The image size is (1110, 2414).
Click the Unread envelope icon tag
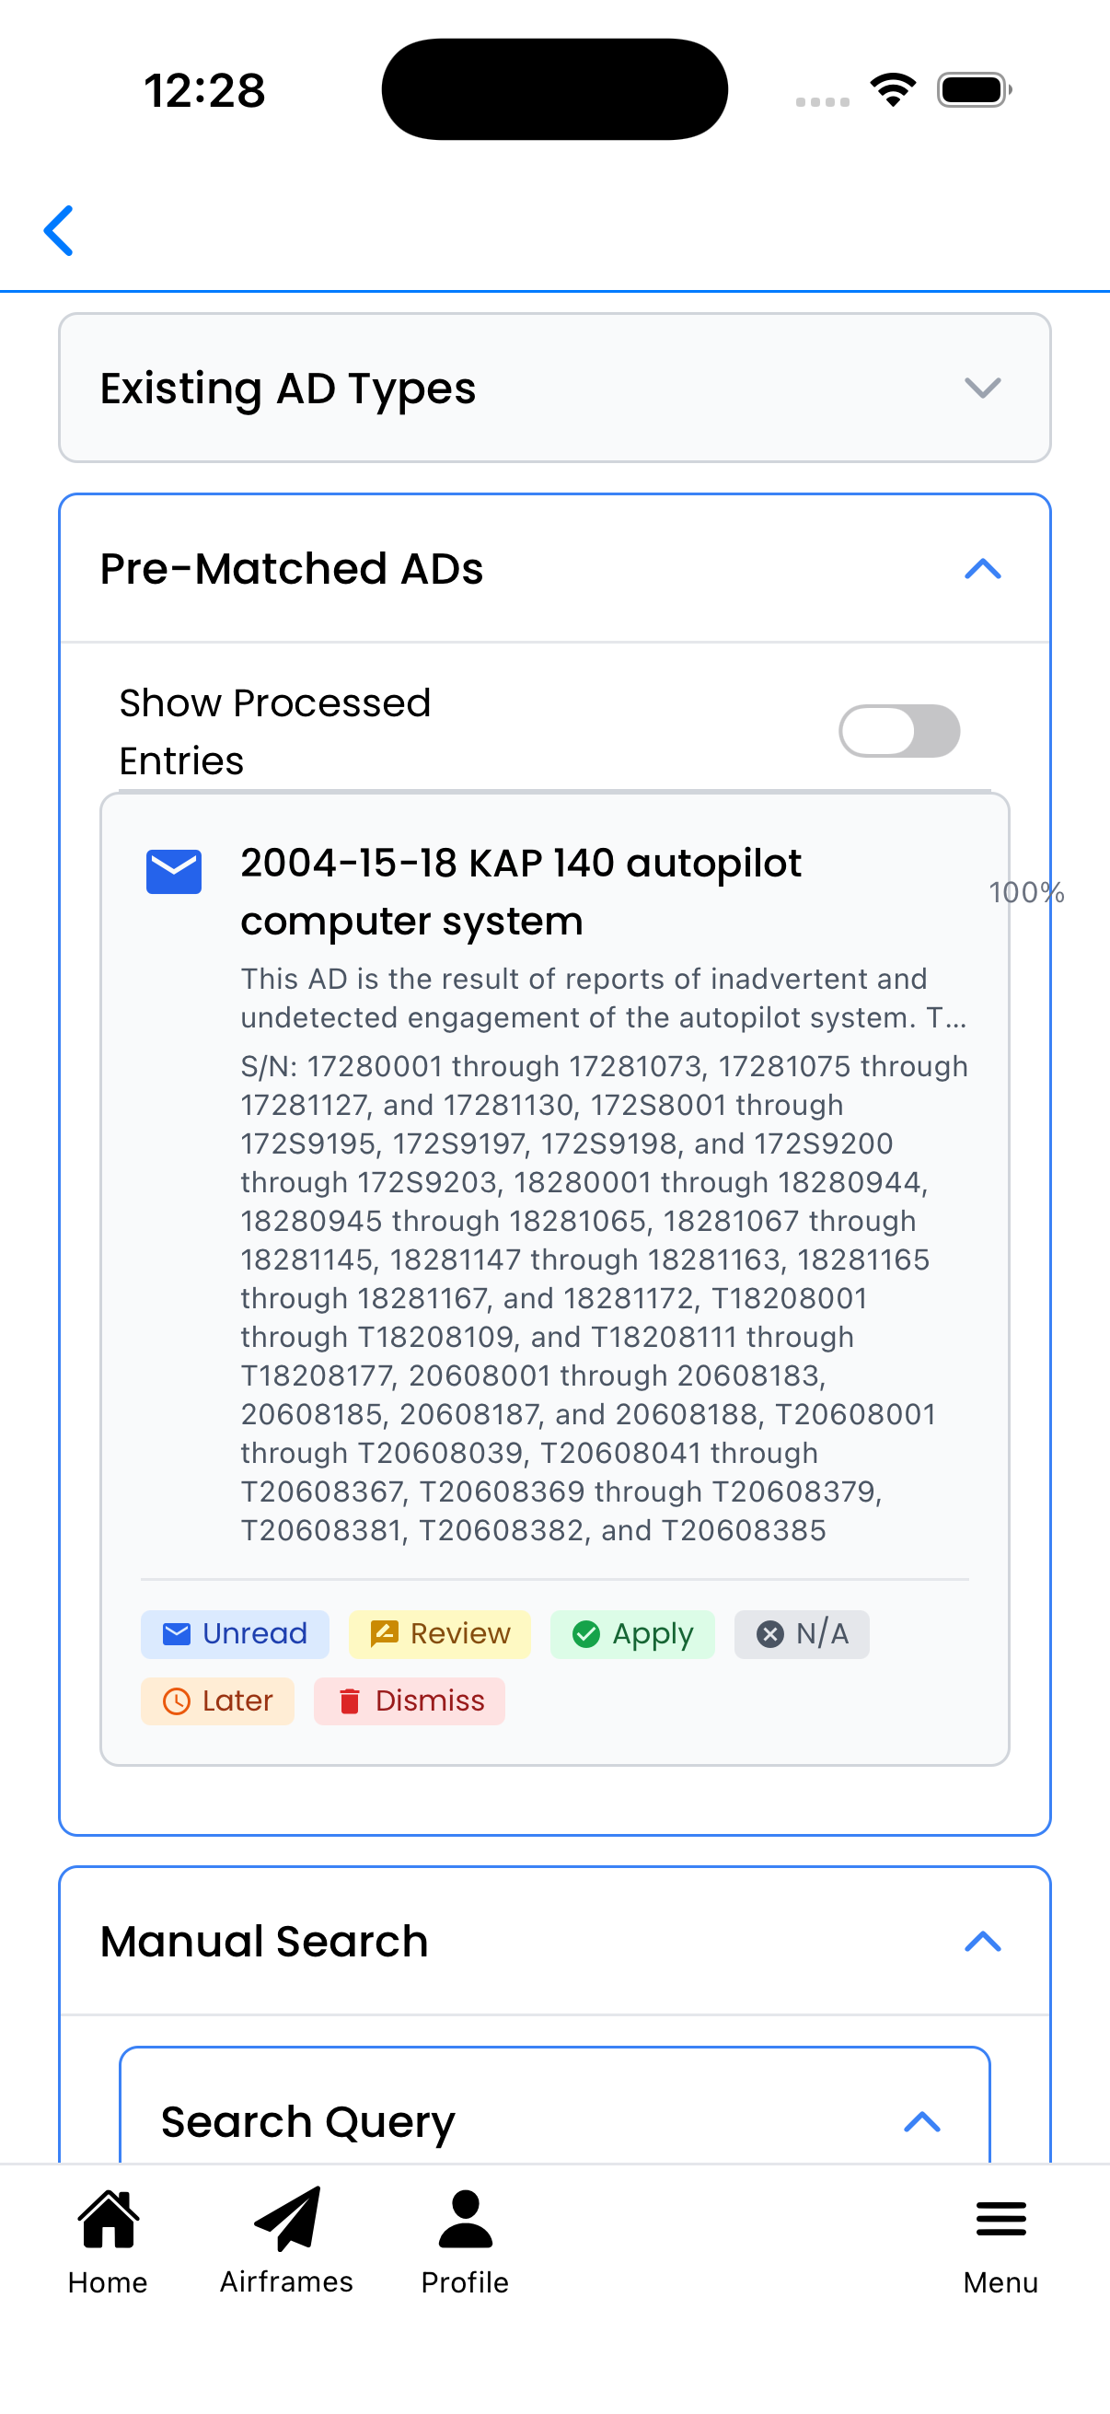click(x=176, y=1633)
